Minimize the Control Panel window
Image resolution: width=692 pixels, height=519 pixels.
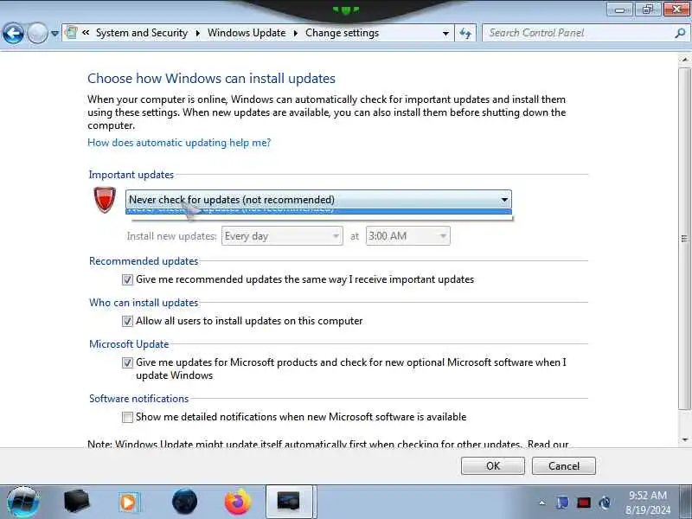620,10
